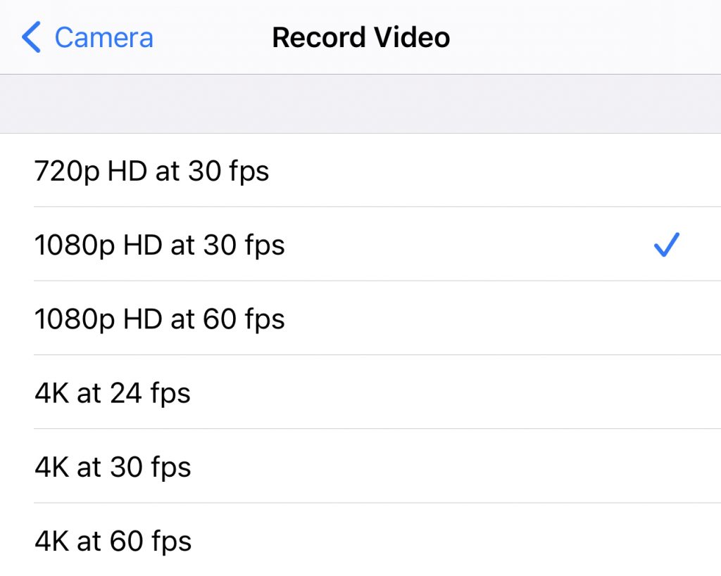Screen dimensions: 721x576
Task: Click the gray section header area
Action: pos(360,104)
